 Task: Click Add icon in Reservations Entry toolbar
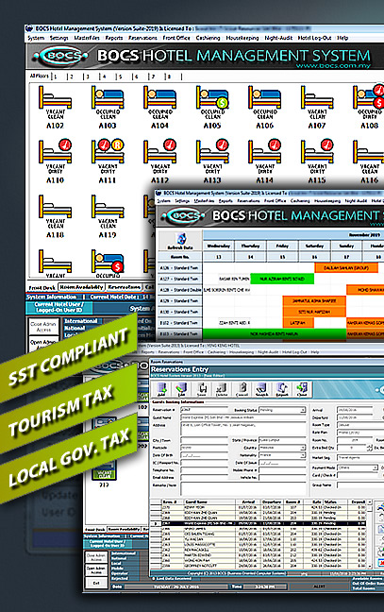(161, 389)
